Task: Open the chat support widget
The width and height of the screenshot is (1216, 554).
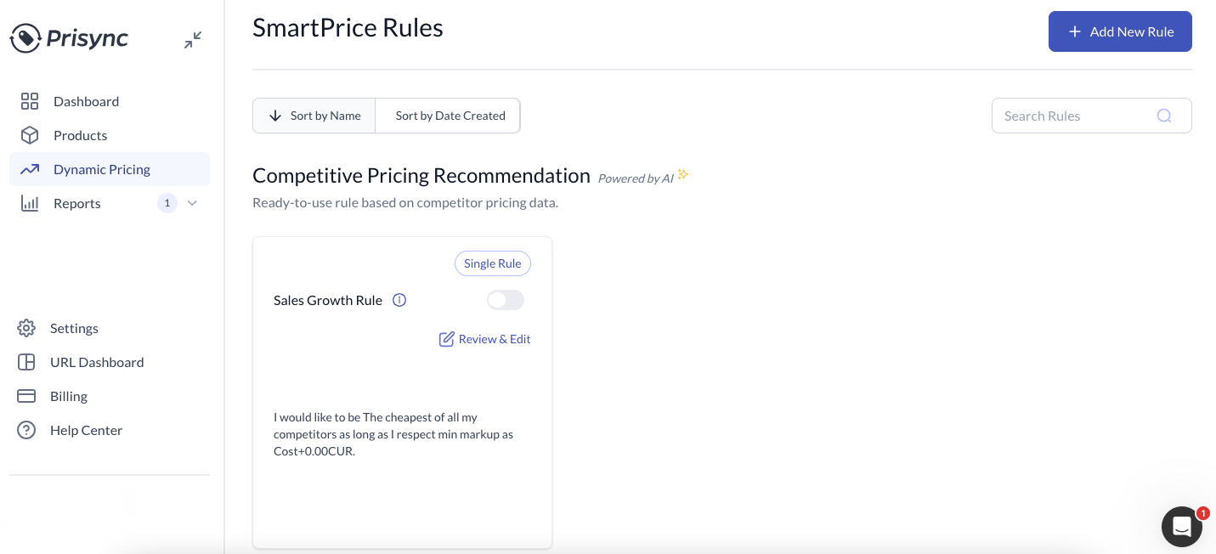Action: (1181, 527)
